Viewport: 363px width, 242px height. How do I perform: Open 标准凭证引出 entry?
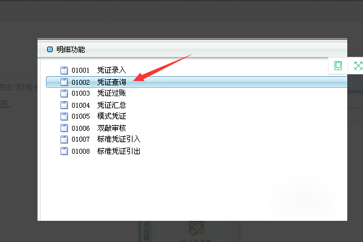119,151
